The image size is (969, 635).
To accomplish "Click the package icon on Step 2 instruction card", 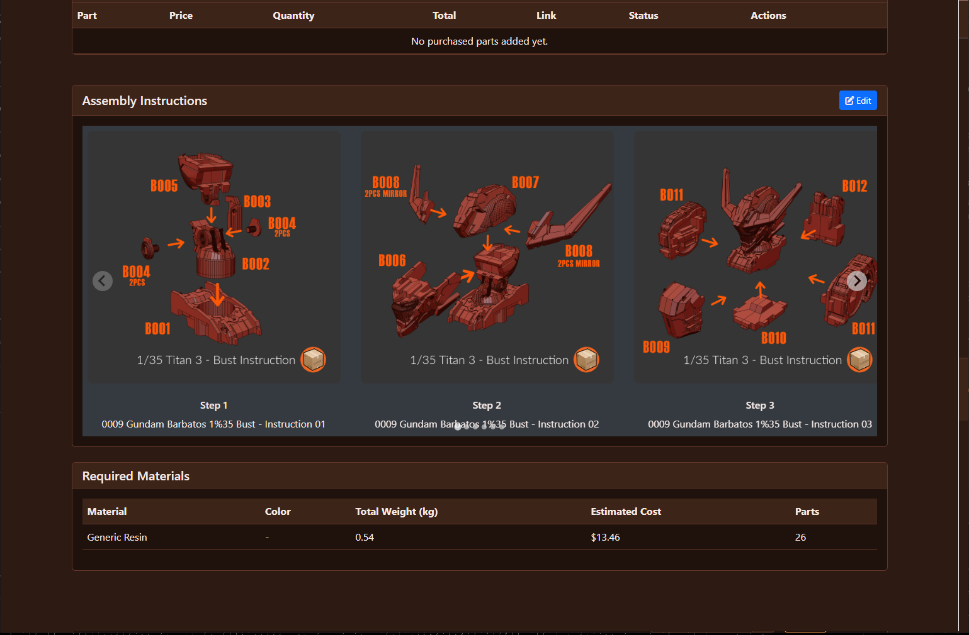I will click(587, 360).
